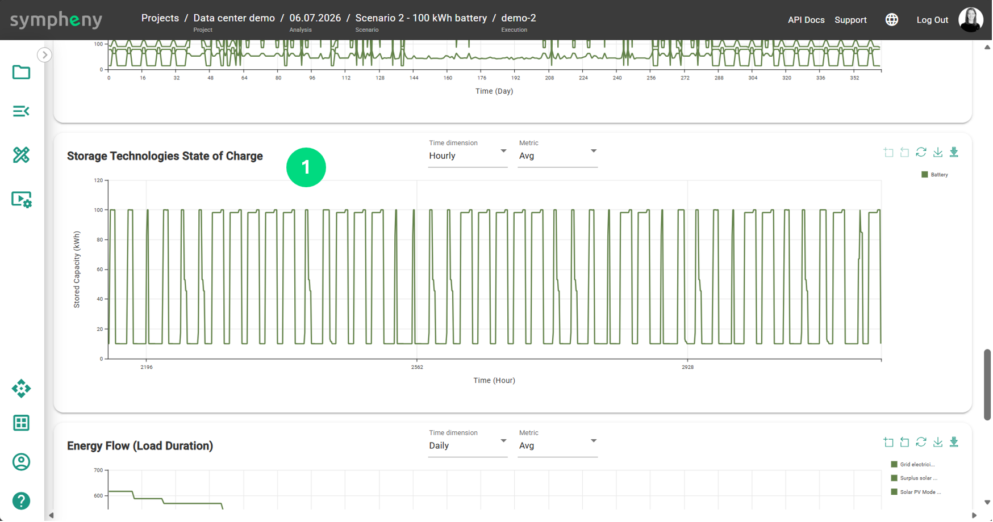Viewport: 993px width, 522px height.
Task: Download the State of Charge chart image
Action: tap(938, 152)
